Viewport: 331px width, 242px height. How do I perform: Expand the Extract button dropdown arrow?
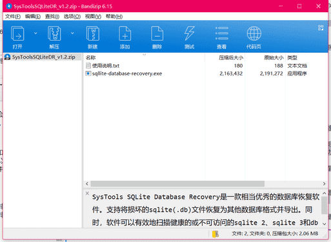(72, 33)
